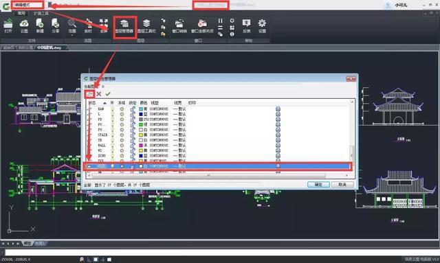Click the cascade windows icon

220,34
